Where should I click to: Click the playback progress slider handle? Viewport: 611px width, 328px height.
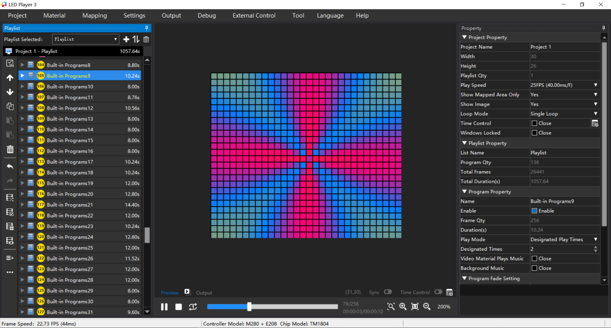click(x=249, y=307)
